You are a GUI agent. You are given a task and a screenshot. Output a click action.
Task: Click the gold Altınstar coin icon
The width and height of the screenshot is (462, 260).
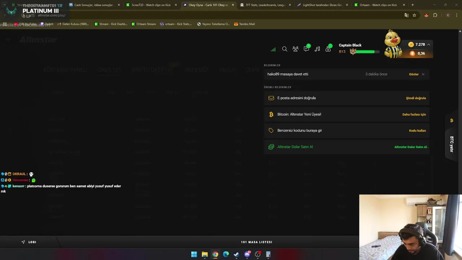[411, 44]
